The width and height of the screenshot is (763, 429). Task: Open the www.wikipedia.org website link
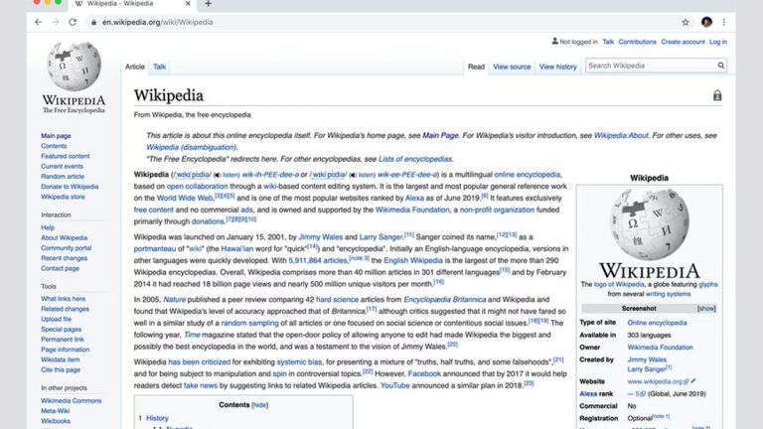655,381
